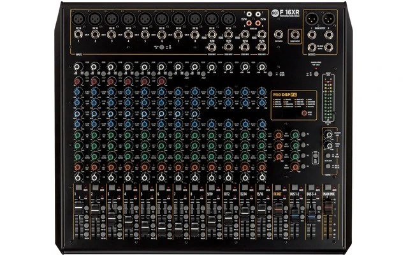Click the PRO DSP FX preset selector knob
The width and height of the screenshot is (408, 255).
tap(303, 113)
